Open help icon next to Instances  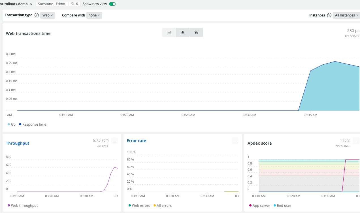pos(329,15)
